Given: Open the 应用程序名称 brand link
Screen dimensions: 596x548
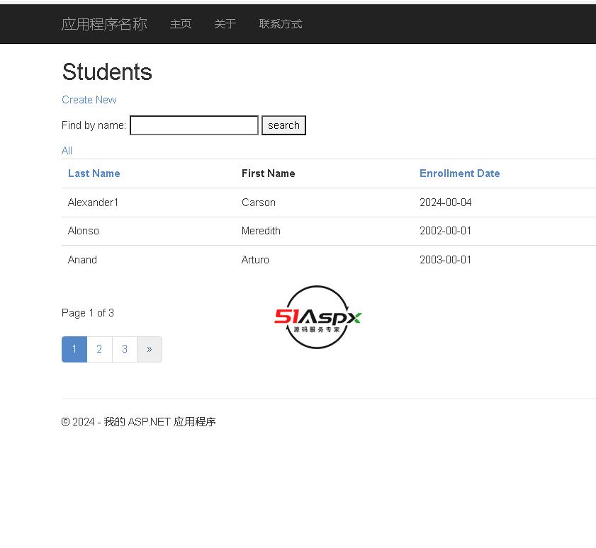Looking at the screenshot, I should 104,24.
